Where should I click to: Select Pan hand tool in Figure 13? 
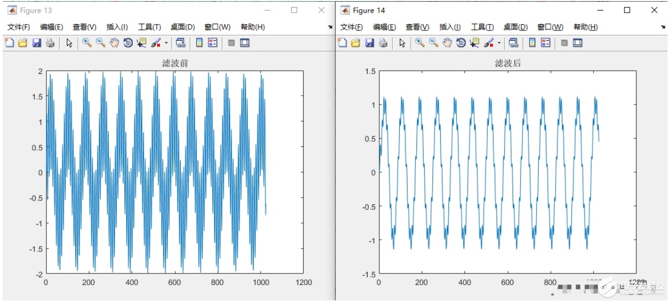(x=114, y=43)
